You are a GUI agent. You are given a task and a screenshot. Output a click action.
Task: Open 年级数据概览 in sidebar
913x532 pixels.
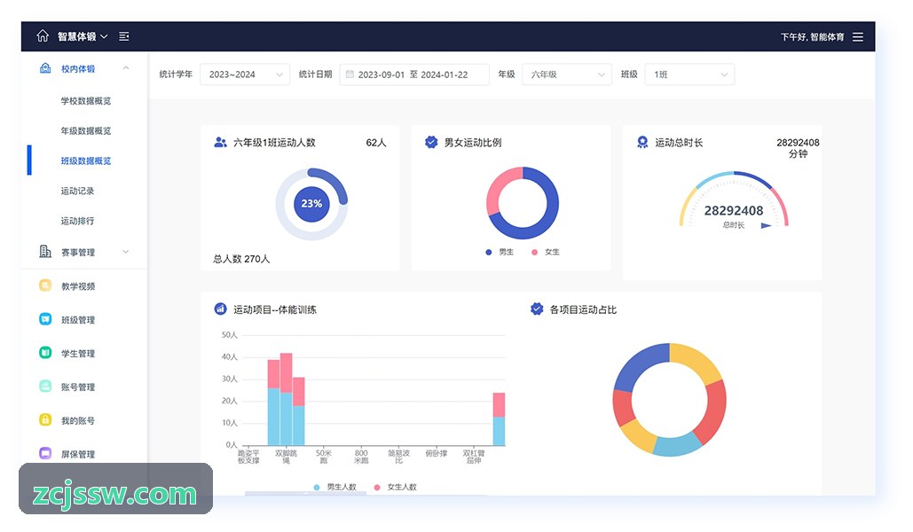click(x=85, y=131)
